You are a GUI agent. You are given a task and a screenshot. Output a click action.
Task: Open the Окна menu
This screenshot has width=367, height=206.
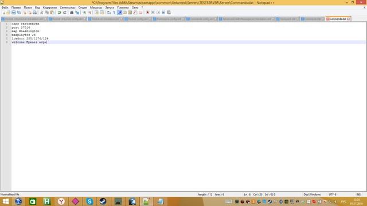135,7
